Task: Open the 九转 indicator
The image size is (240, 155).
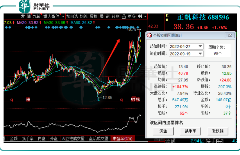Action: tap(37, 16)
